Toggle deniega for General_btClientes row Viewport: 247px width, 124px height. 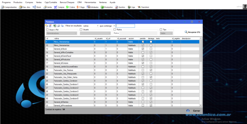(151, 102)
